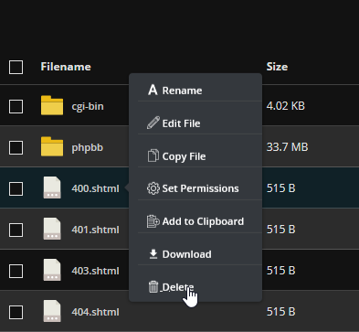Screen dimensions: 359x332
Task: Select the 401.shtml file name
Action: [95, 230]
